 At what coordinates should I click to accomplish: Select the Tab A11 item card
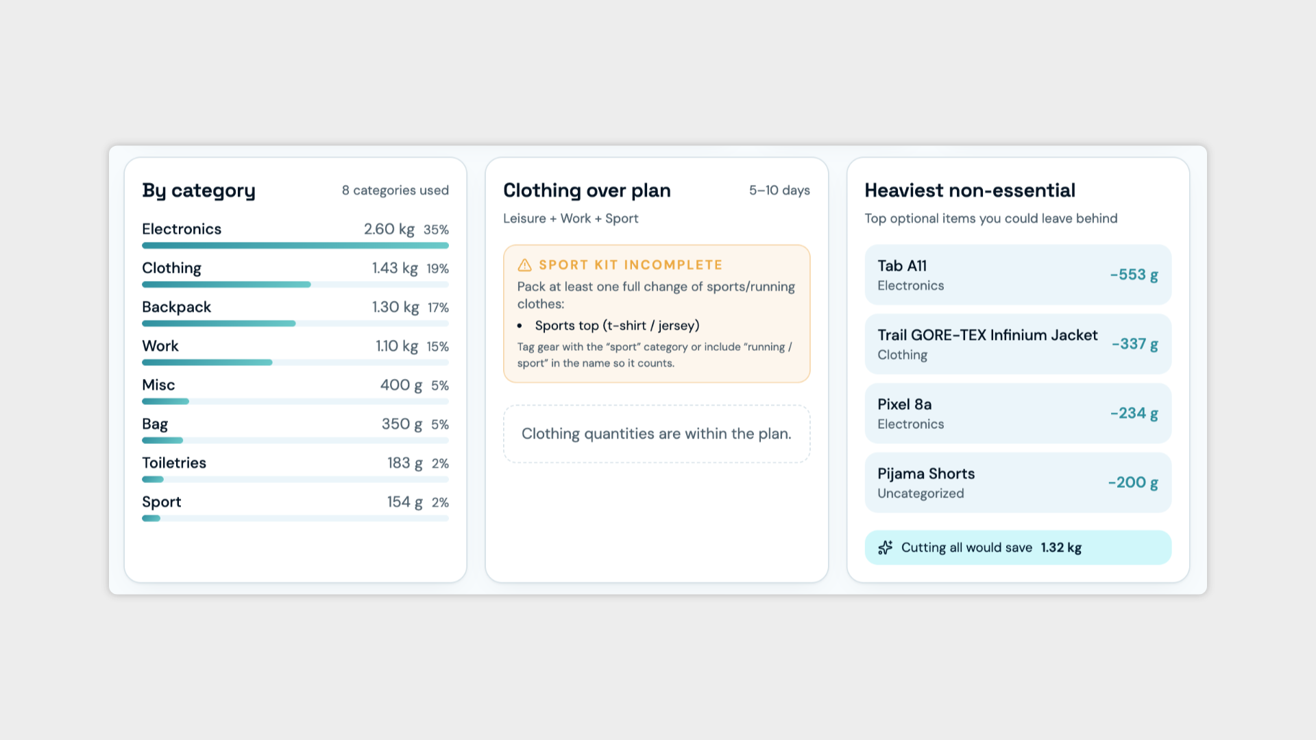click(1018, 275)
